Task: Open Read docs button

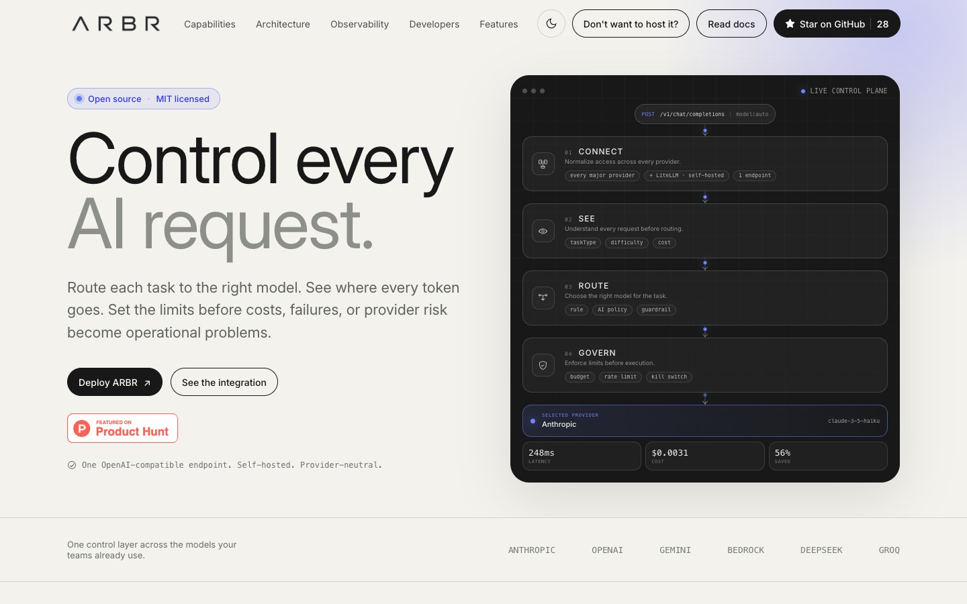Action: pos(731,23)
